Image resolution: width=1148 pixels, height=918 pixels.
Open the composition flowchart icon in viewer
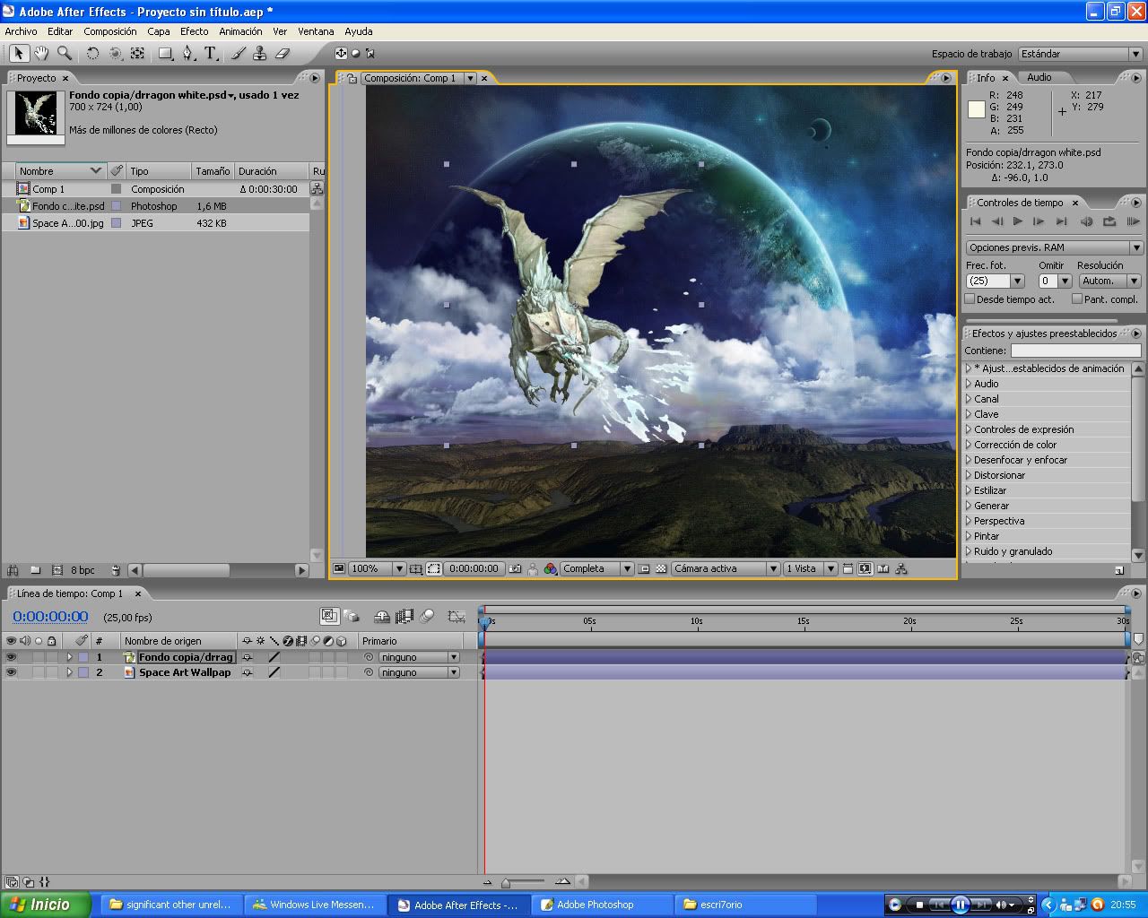[x=901, y=568]
